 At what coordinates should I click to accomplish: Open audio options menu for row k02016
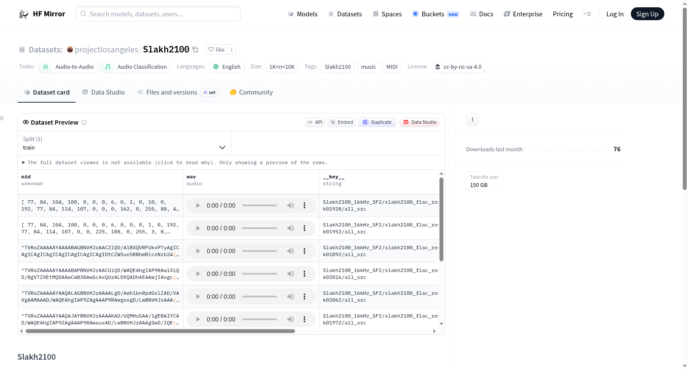click(304, 274)
